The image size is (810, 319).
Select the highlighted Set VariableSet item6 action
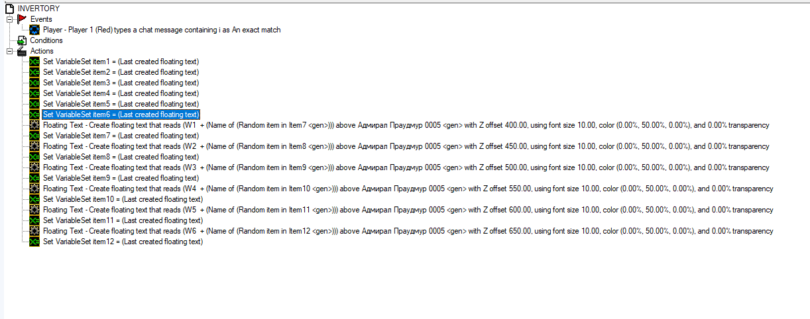tap(121, 114)
